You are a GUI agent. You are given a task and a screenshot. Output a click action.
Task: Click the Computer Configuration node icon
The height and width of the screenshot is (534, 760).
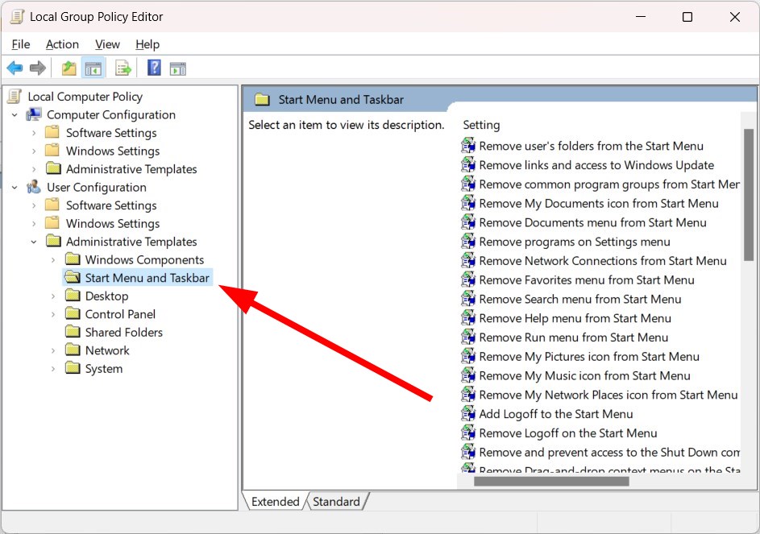click(x=34, y=115)
